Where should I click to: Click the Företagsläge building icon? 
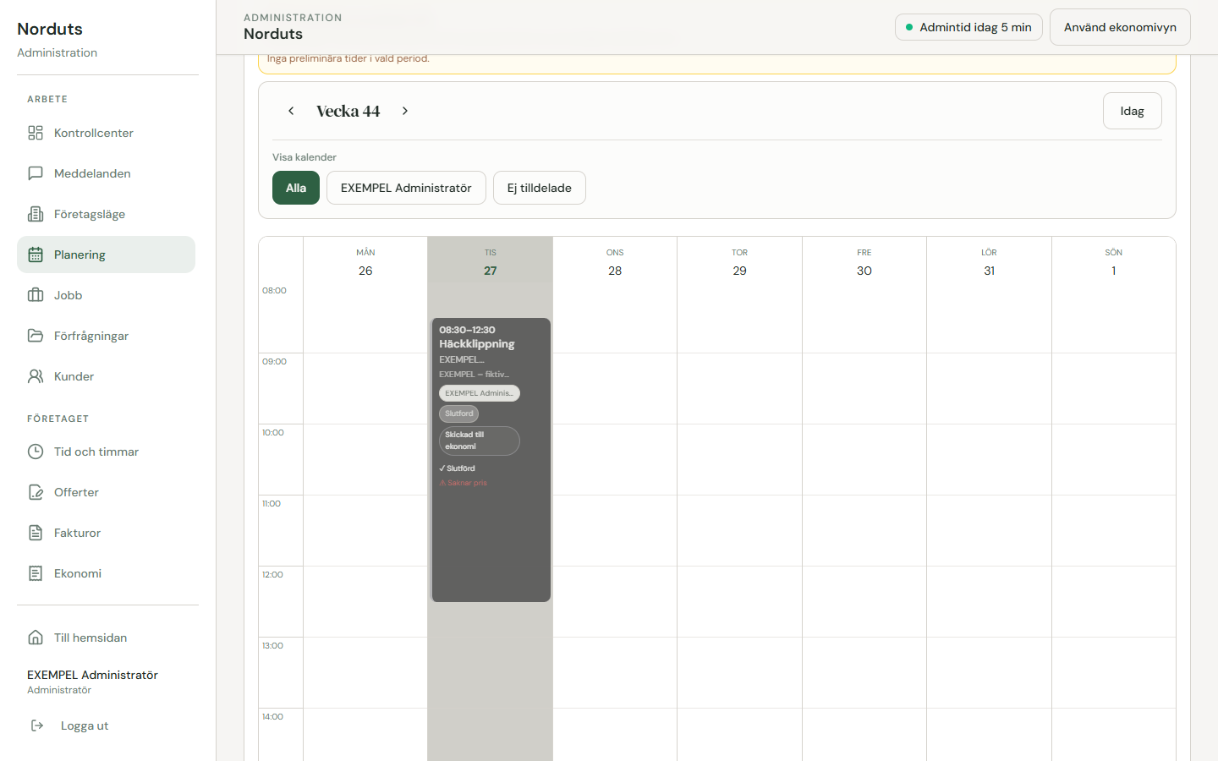pyautogui.click(x=36, y=214)
